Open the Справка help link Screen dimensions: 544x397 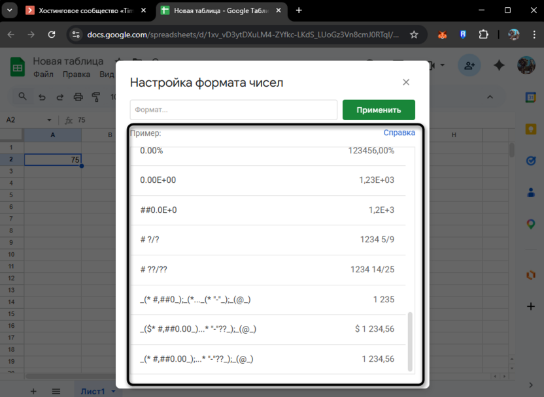pyautogui.click(x=399, y=132)
